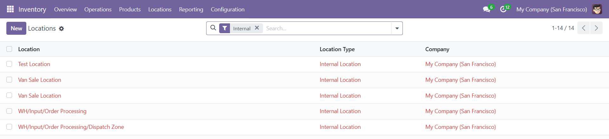Toggle the select-all header checkbox

pyautogui.click(x=9, y=49)
